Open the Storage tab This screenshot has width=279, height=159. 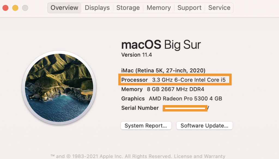128,8
